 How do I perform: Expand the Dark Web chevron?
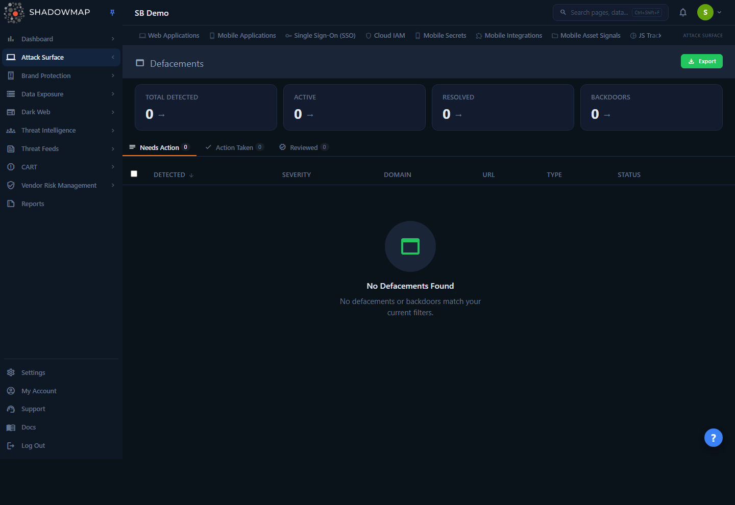[113, 112]
